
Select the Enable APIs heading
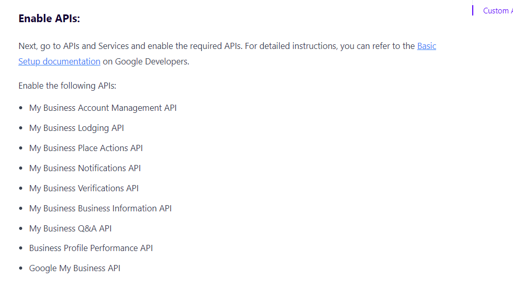(49, 19)
